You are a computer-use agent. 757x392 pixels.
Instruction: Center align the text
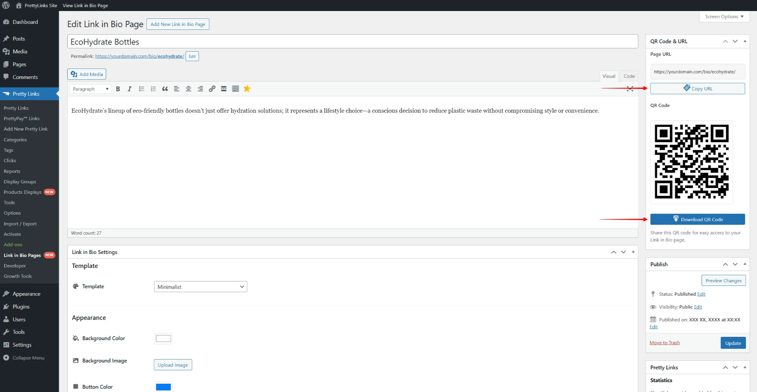pos(188,89)
